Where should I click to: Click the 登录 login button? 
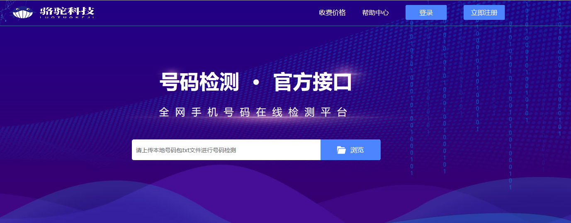point(426,12)
